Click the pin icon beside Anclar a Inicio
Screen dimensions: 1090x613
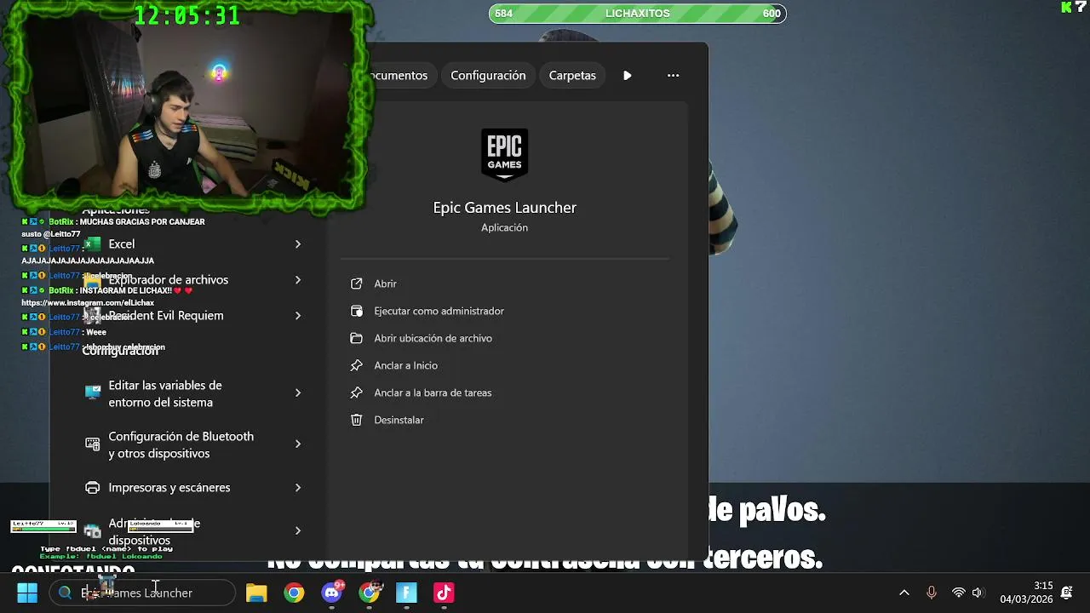pos(357,365)
